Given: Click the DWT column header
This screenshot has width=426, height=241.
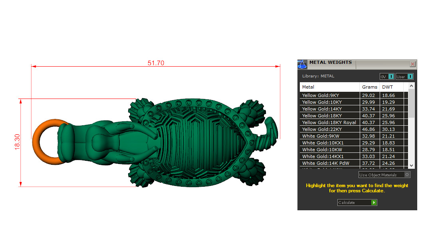Looking at the screenshot, I should (x=391, y=87).
